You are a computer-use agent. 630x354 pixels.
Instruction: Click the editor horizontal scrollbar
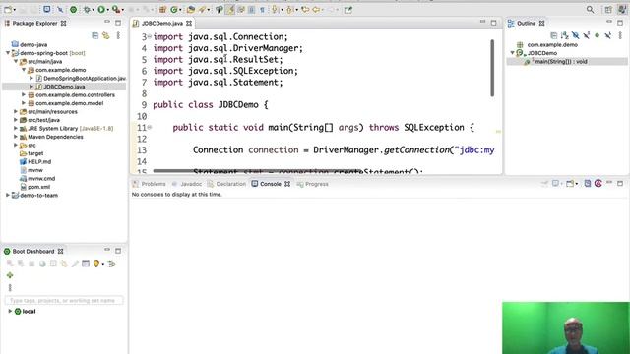(257, 171)
